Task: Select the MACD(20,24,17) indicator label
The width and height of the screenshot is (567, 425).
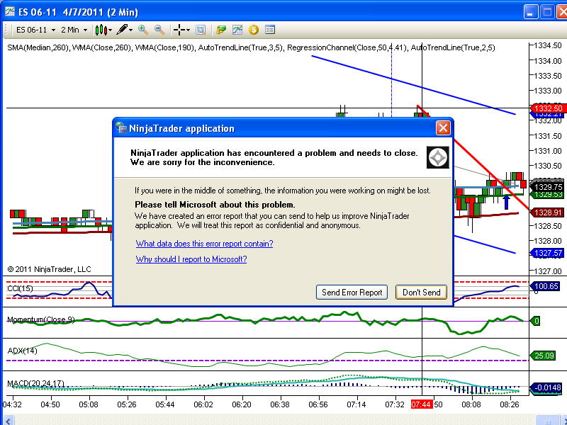Action: pyautogui.click(x=36, y=383)
